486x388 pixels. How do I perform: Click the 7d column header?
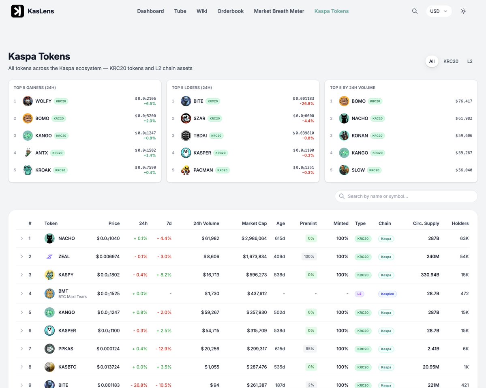[x=169, y=223]
